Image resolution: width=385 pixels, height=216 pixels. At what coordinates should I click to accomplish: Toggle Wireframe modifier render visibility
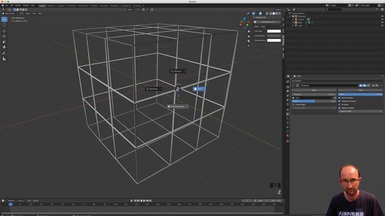point(361,85)
